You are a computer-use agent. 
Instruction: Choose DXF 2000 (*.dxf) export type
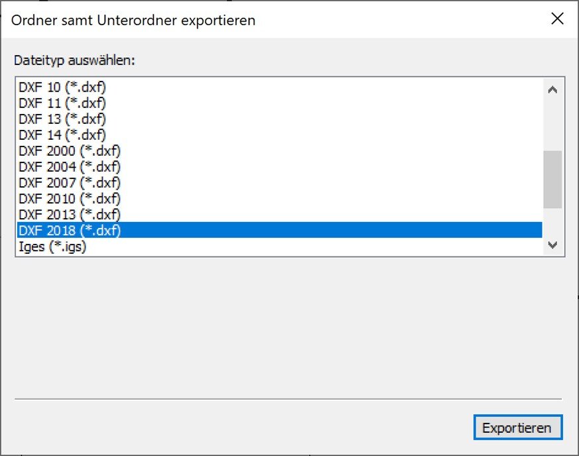click(70, 151)
